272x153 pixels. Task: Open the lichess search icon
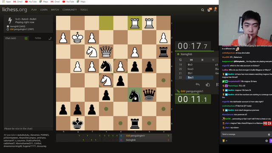click(202, 10)
